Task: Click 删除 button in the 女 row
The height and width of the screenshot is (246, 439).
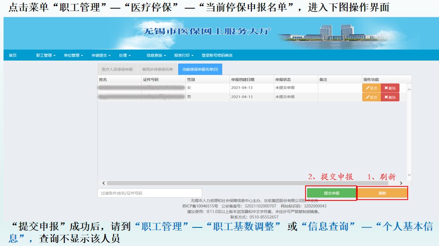Action: tap(390, 88)
